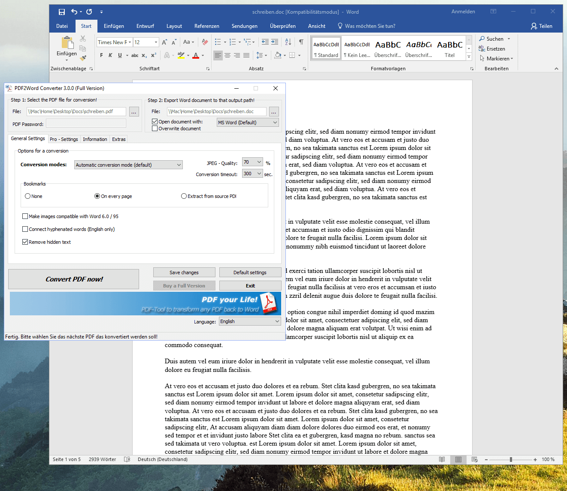Browse for PDF file with ... button

click(x=134, y=112)
